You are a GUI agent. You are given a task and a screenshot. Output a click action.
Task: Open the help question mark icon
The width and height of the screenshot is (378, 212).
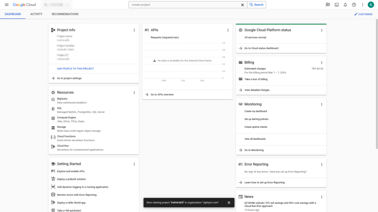click(354, 5)
